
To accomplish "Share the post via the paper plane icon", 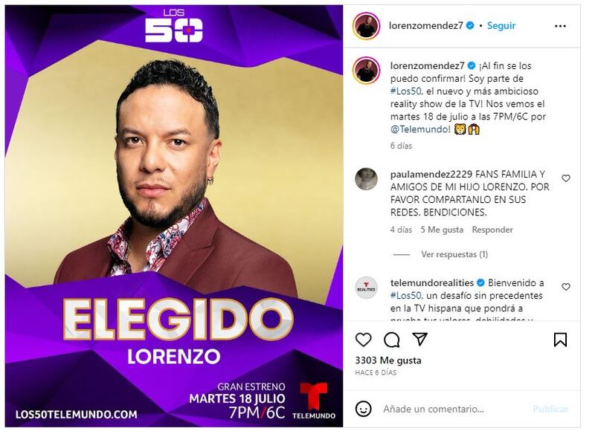I will tap(419, 339).
